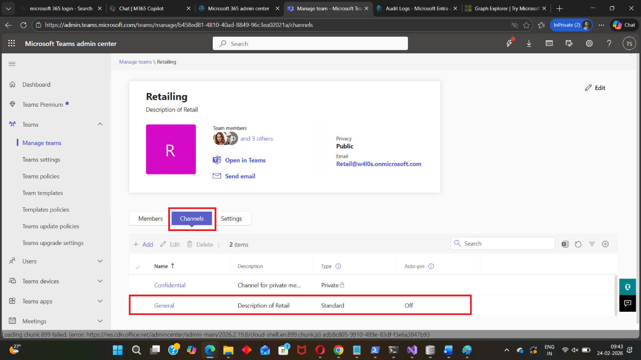
Task: Click the downloads icon in header
Action: click(529, 44)
